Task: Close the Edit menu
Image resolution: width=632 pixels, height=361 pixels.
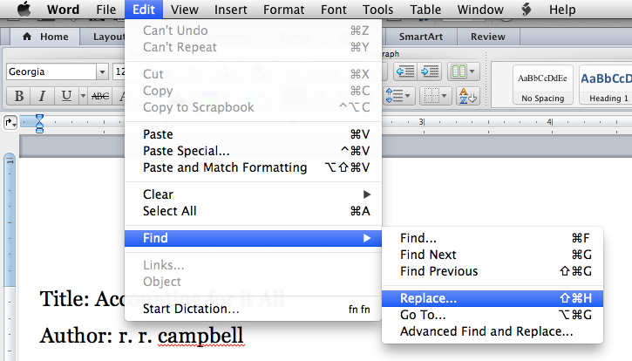Action: click(x=144, y=9)
